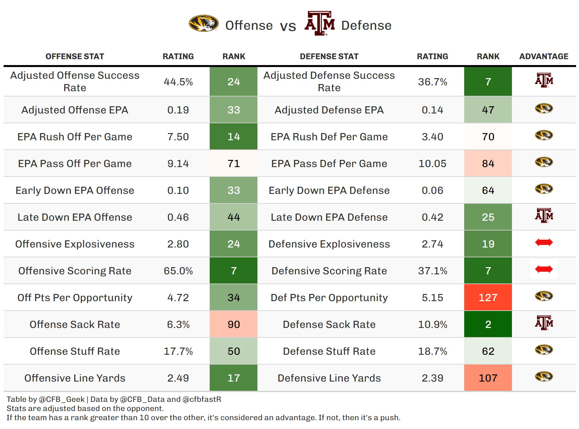Viewport: 579px width, 429px height.
Task: Click the A&M advantage logo for Late Down EPA
Action: (x=544, y=215)
